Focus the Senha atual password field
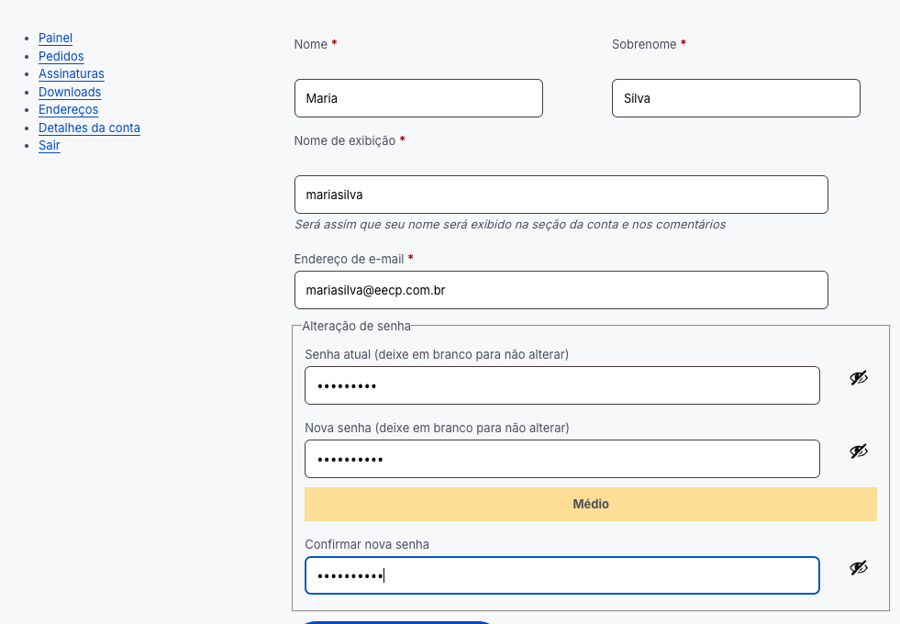Image resolution: width=900 pixels, height=624 pixels. tap(561, 385)
